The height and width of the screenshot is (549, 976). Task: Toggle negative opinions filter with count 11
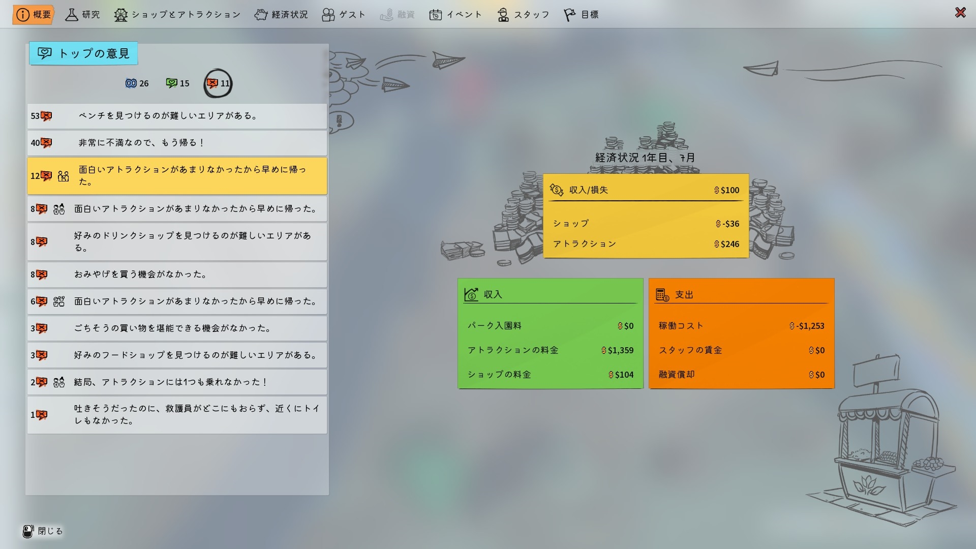tap(218, 83)
